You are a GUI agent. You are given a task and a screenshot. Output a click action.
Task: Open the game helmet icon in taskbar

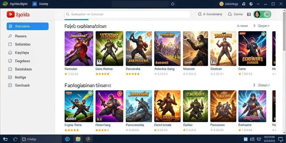click(88, 139)
